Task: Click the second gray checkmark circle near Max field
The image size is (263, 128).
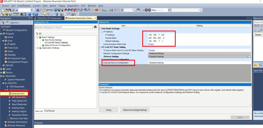Action: tap(149, 10)
